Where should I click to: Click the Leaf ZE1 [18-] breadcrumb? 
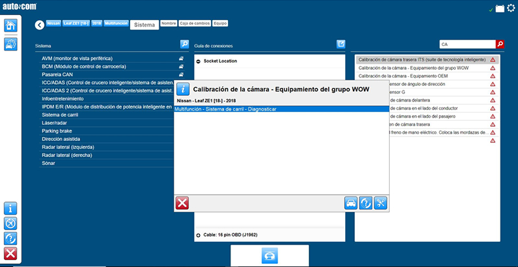click(x=76, y=23)
